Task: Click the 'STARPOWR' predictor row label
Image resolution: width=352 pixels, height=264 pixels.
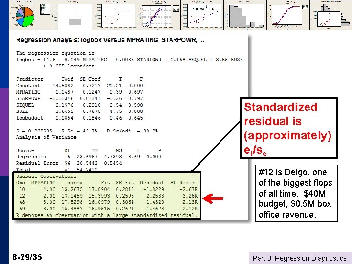Action: click(x=28, y=99)
